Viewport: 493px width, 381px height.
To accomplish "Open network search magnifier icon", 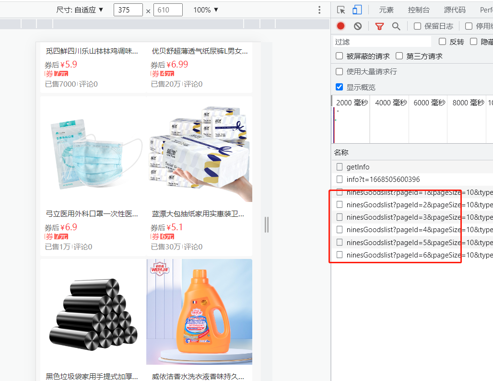I will pyautogui.click(x=396, y=26).
